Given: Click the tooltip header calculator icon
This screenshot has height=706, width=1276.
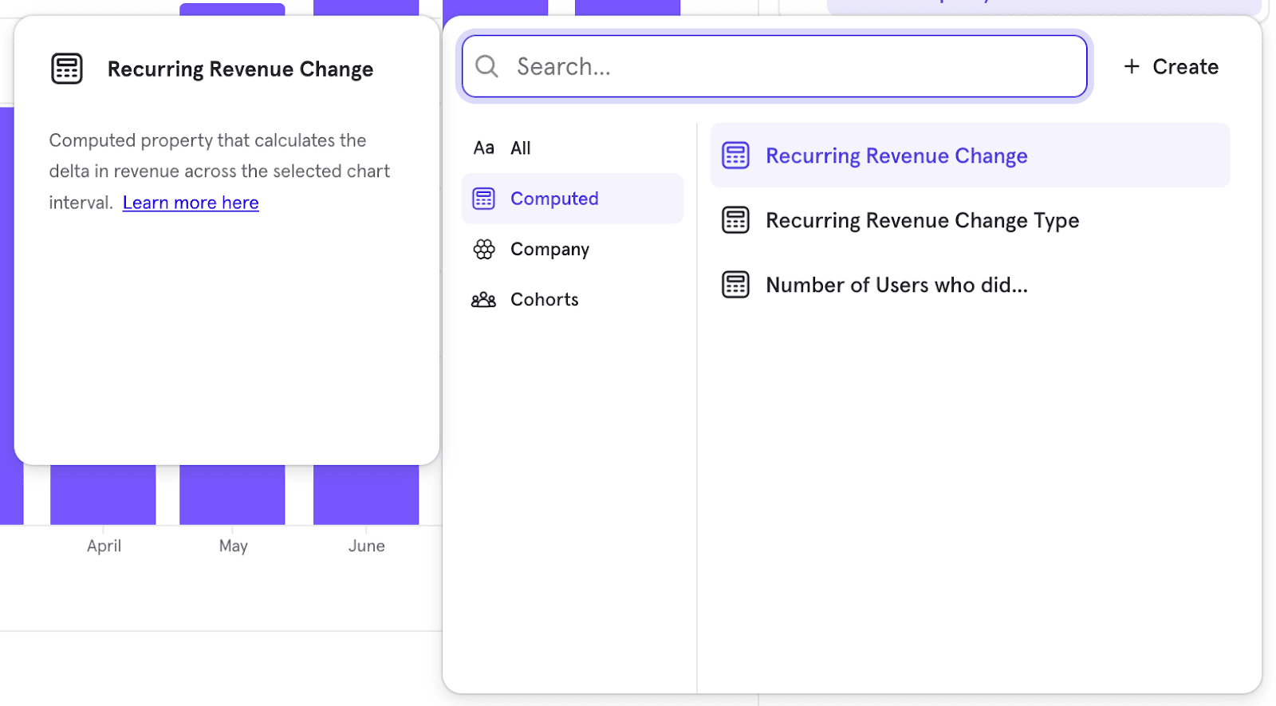Looking at the screenshot, I should coord(67,69).
